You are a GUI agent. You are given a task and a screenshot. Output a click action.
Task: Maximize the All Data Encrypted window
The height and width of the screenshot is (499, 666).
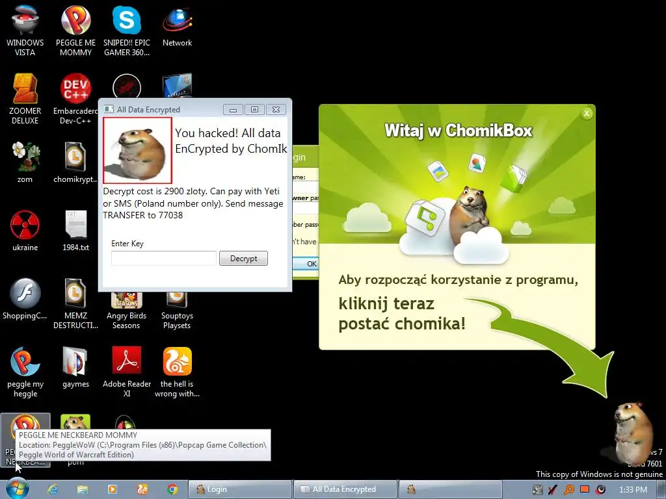[x=254, y=110]
